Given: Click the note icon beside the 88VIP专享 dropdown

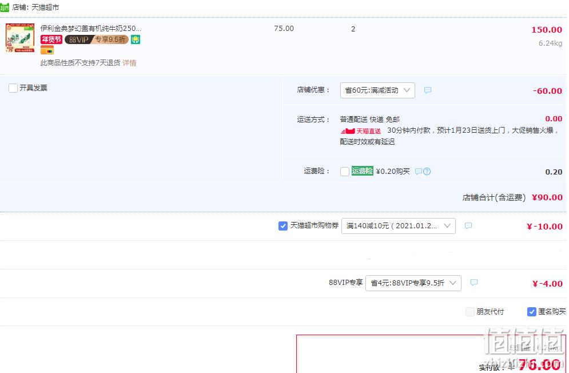Looking at the screenshot, I should tap(474, 283).
